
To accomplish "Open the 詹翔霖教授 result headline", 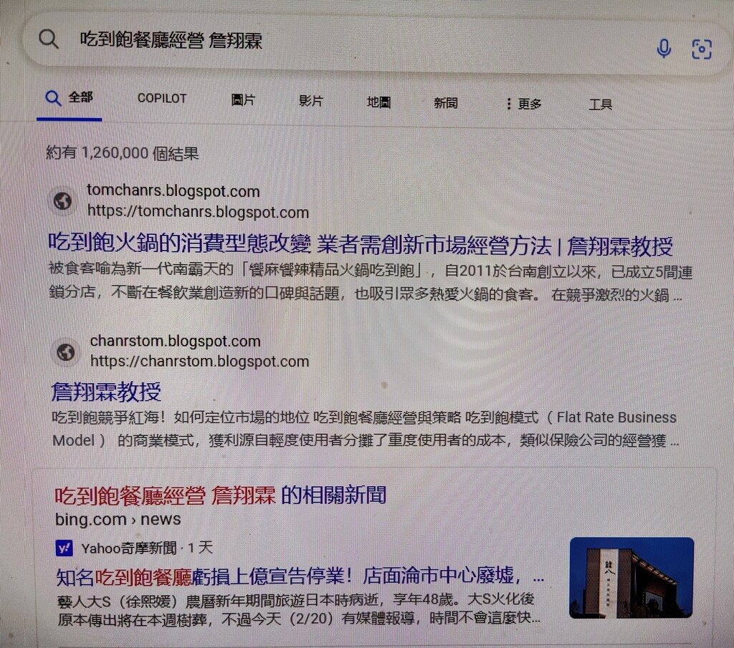I will click(x=106, y=392).
